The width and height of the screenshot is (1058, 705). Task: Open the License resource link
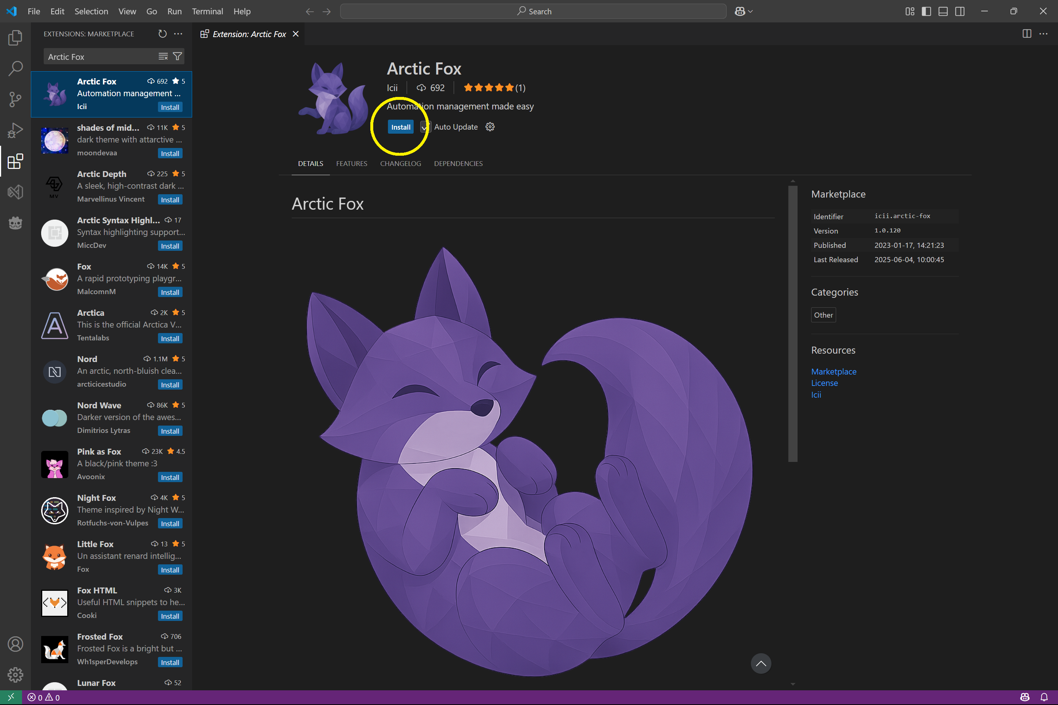coord(824,383)
